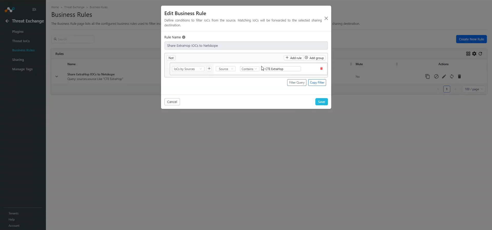Click the clone rule icon in Actions

point(427,76)
